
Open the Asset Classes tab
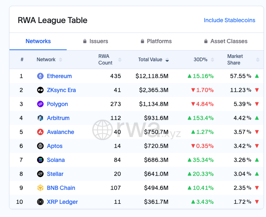point(226,41)
